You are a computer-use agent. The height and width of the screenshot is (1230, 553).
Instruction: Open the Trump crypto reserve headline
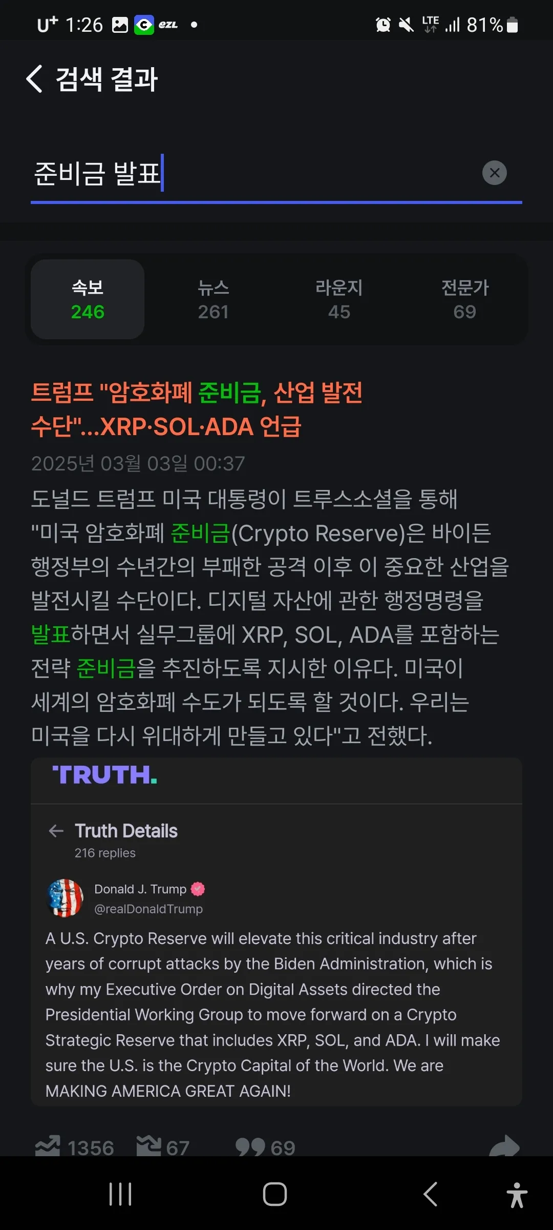[x=197, y=409]
